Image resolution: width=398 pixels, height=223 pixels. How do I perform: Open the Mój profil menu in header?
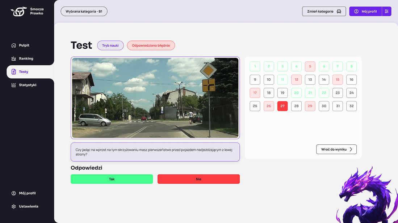pyautogui.click(x=365, y=12)
